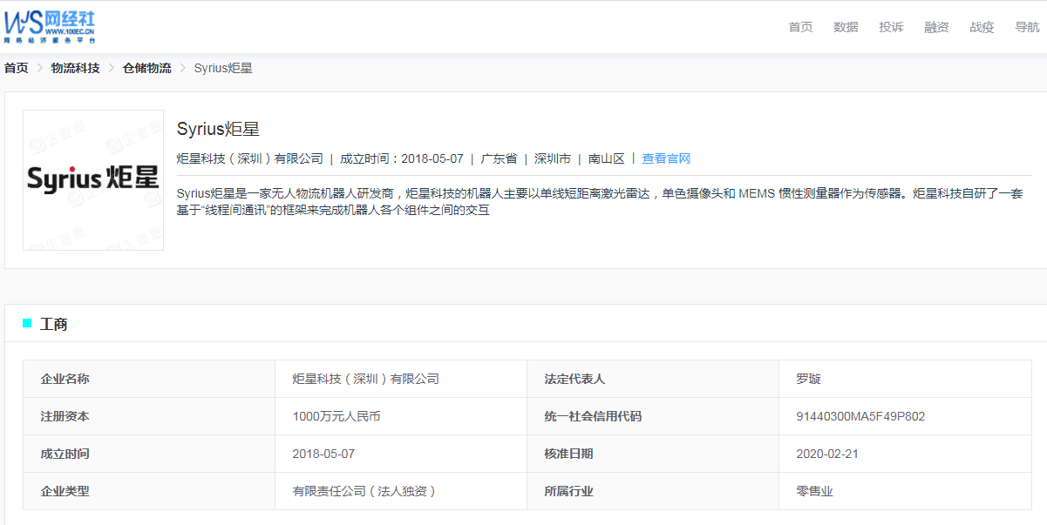Click the company description paragraph
The height and width of the screenshot is (525, 1047).
[600, 201]
